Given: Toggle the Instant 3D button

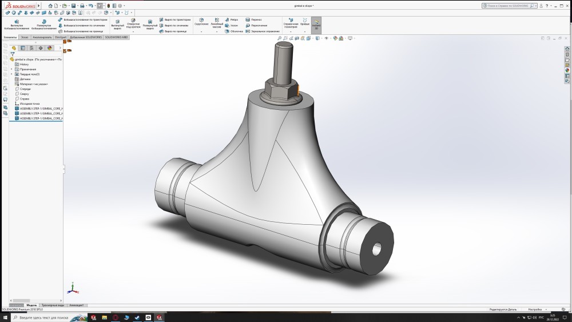Looking at the screenshot, I should tap(316, 24).
